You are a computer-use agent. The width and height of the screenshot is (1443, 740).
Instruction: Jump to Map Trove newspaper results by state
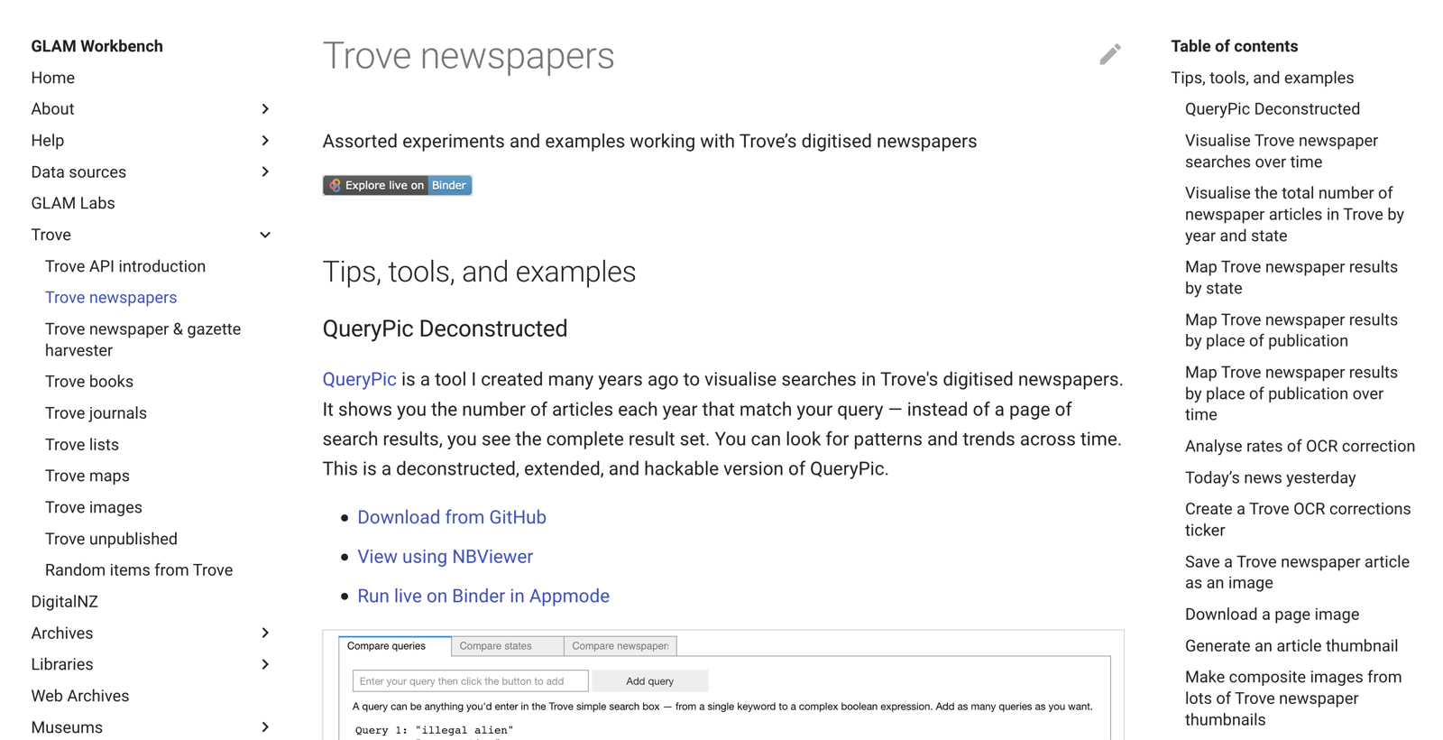point(1291,278)
